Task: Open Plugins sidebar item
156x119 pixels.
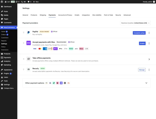Action: (6, 74)
